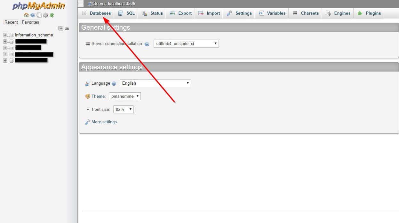399x223 pixels.
Task: Collapse all navigation tree items
Action: [61, 28]
